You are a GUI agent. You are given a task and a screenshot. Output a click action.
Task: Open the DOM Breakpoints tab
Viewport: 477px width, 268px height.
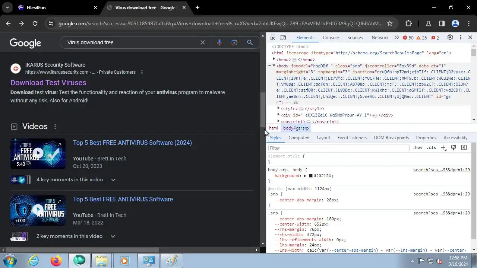391,138
